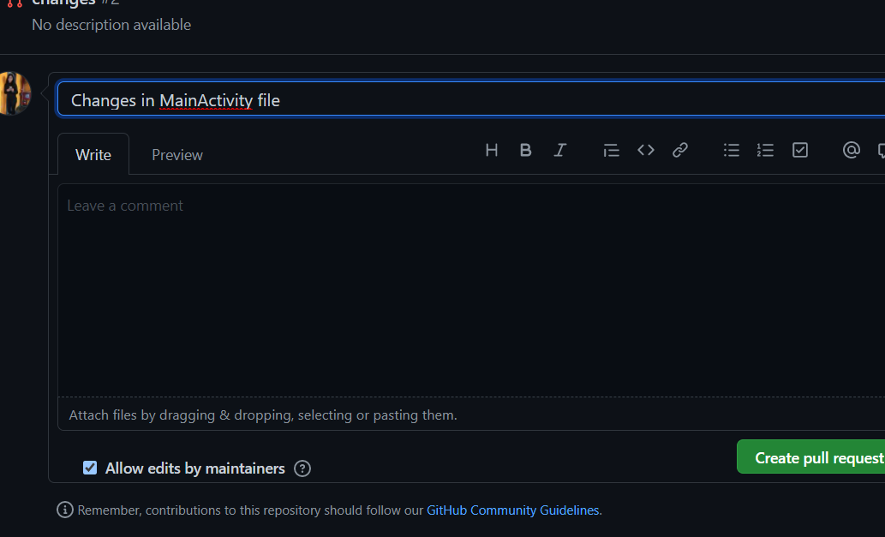Click the reference icon at toolbar edge
Screen dimensions: 885x537
point(881,151)
